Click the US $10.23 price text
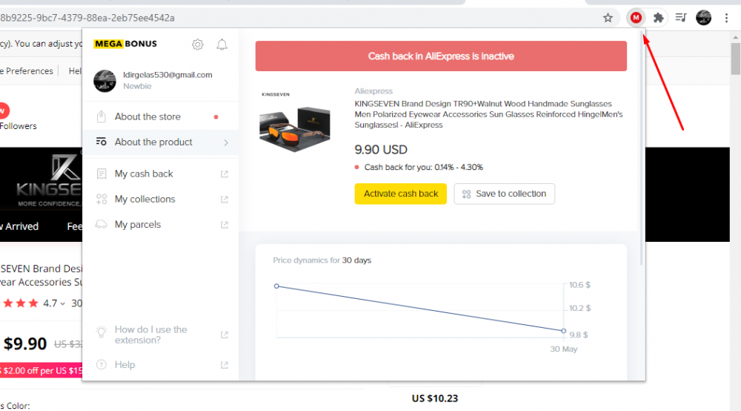This screenshot has height=411, width=741. (x=435, y=398)
